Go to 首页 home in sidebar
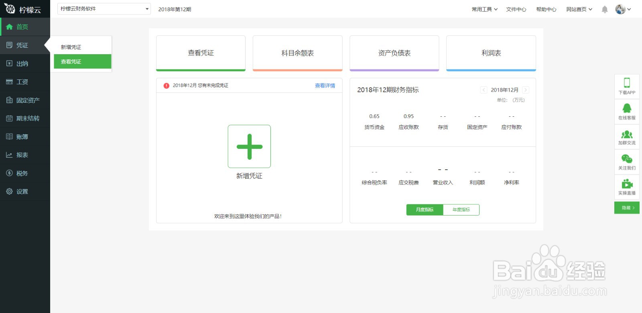Screen dimensions: 642x313 pyautogui.click(x=25, y=27)
